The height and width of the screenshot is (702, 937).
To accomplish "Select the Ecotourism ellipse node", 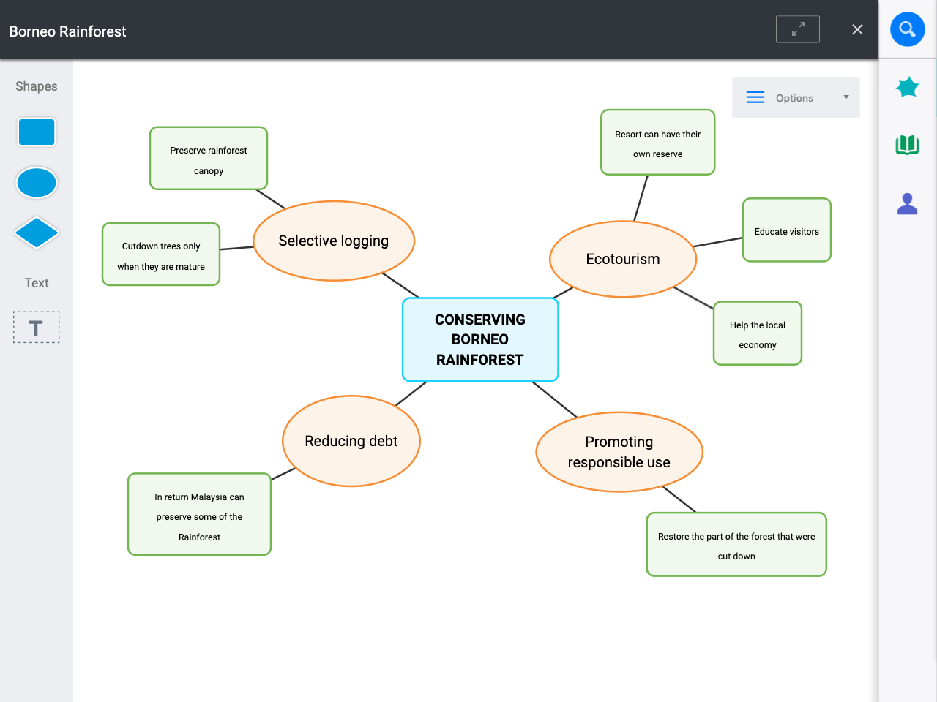I will (622, 258).
